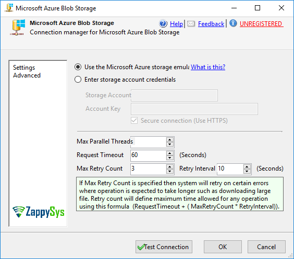The height and width of the screenshot is (259, 294).
Task: Switch to the Settings page
Action: coord(24,68)
